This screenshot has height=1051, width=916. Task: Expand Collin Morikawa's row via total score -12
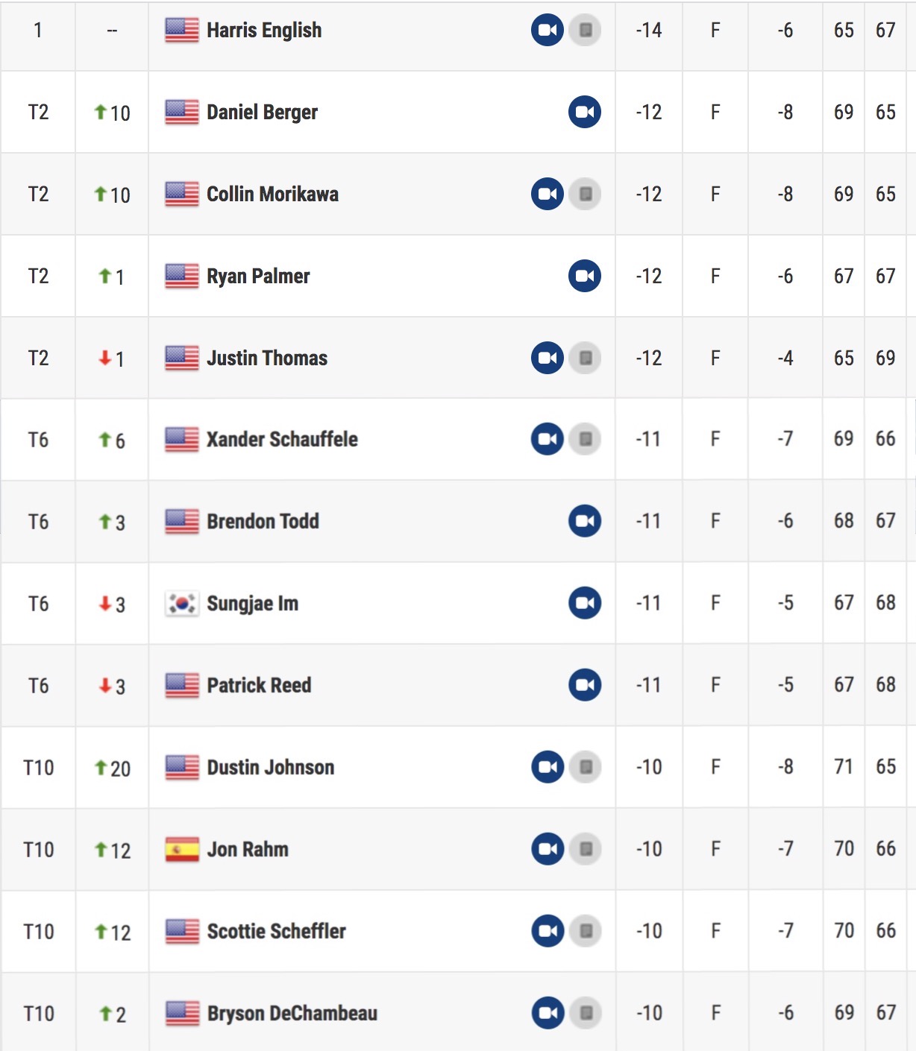coord(648,195)
